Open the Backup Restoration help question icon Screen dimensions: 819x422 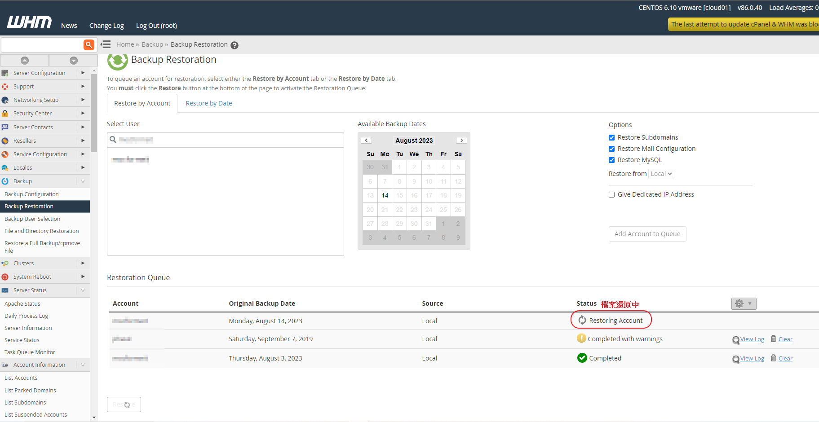(235, 45)
